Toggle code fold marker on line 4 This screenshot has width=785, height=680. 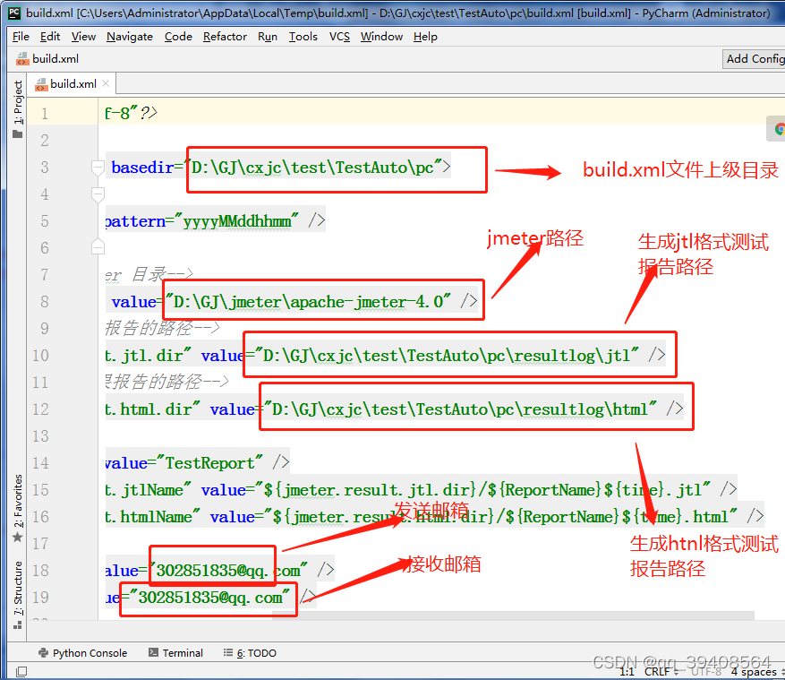click(98, 194)
